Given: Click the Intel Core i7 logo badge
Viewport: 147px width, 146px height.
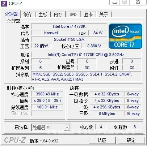Looking at the screenshot, I should [125, 36].
